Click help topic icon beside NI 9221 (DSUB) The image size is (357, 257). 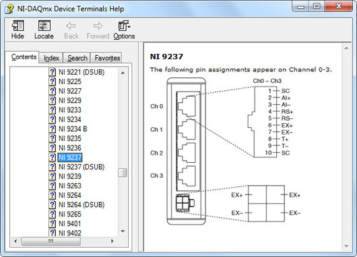(x=52, y=72)
